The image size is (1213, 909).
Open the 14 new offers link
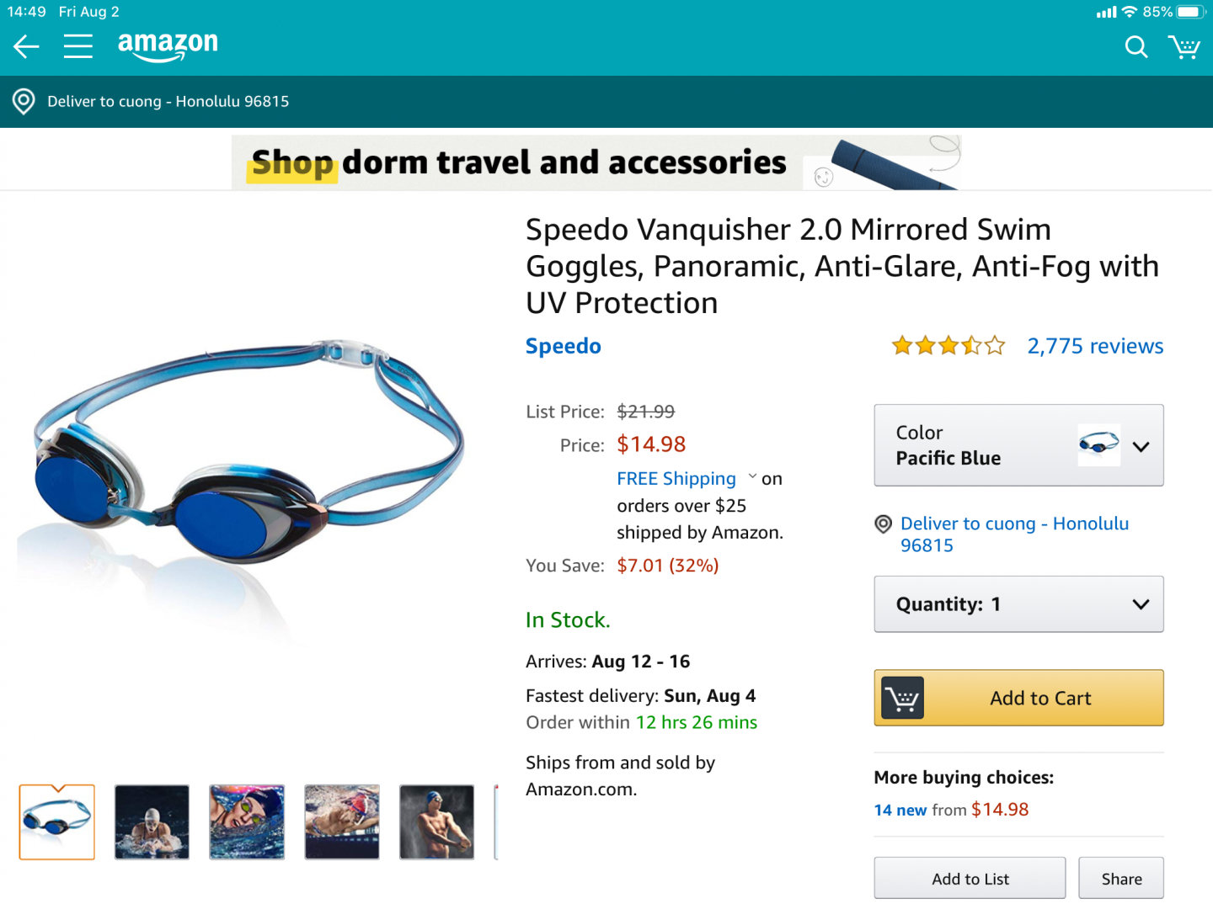click(x=900, y=810)
